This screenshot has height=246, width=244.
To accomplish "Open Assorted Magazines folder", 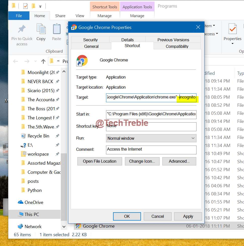I will tap(41, 163).
